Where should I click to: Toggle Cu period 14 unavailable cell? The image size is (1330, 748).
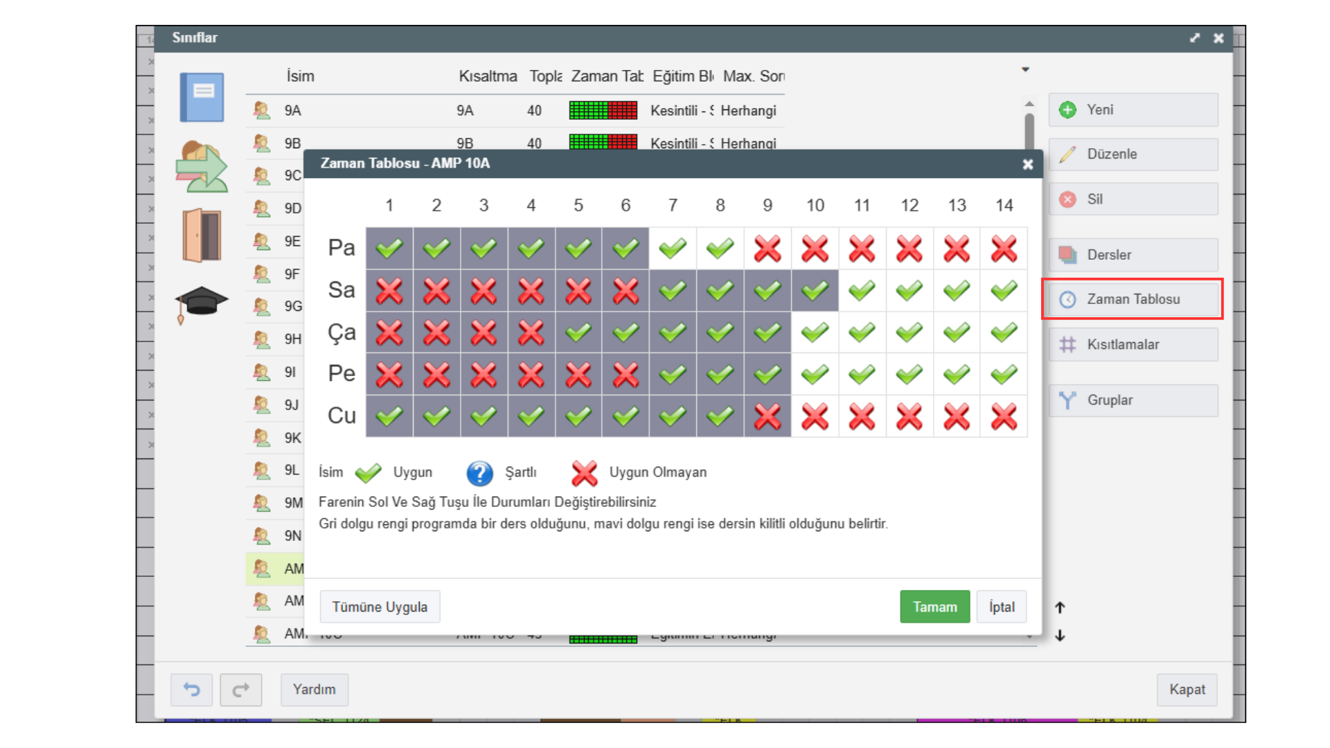(x=1004, y=416)
